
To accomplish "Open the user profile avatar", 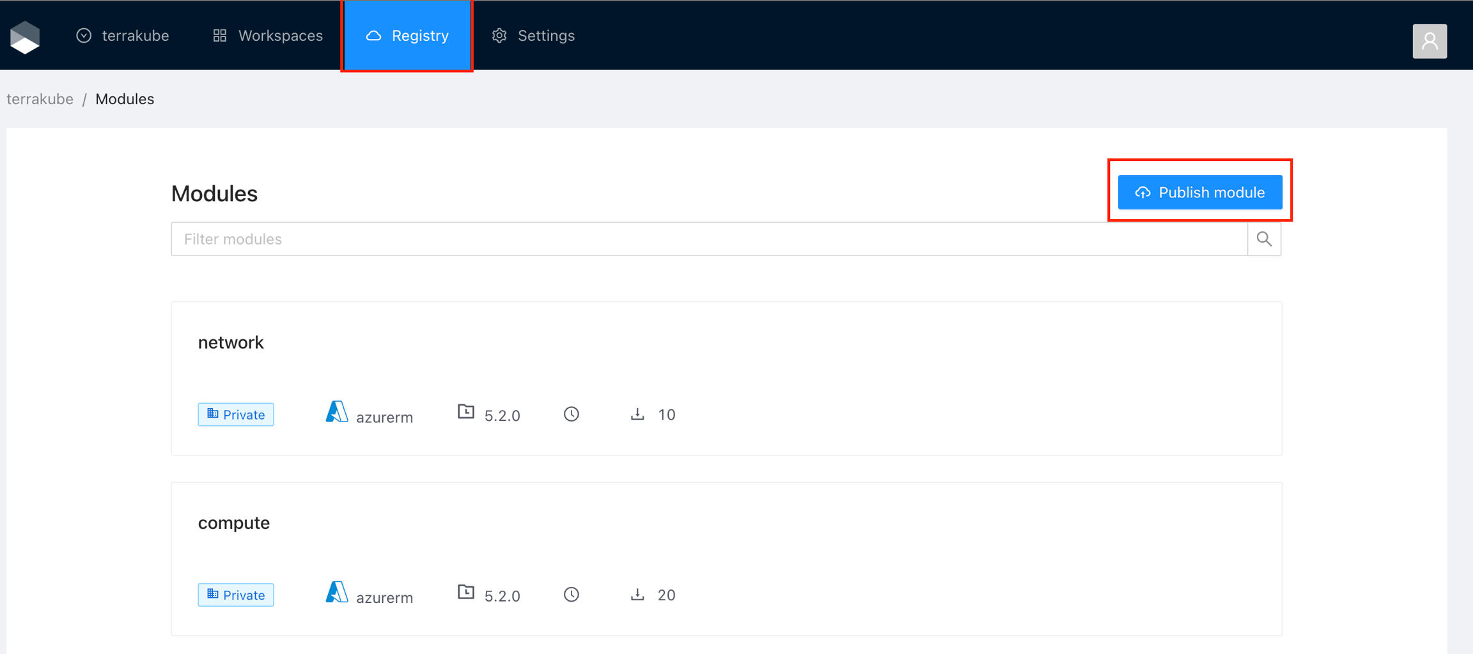I will coord(1429,42).
